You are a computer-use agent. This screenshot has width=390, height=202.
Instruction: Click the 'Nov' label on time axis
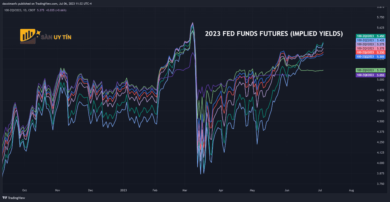point(57,190)
